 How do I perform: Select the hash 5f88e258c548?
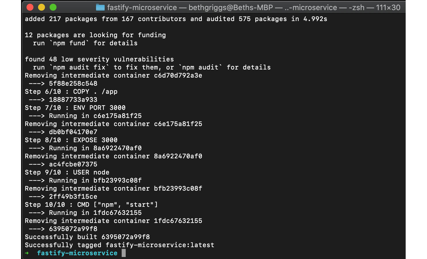(73, 83)
